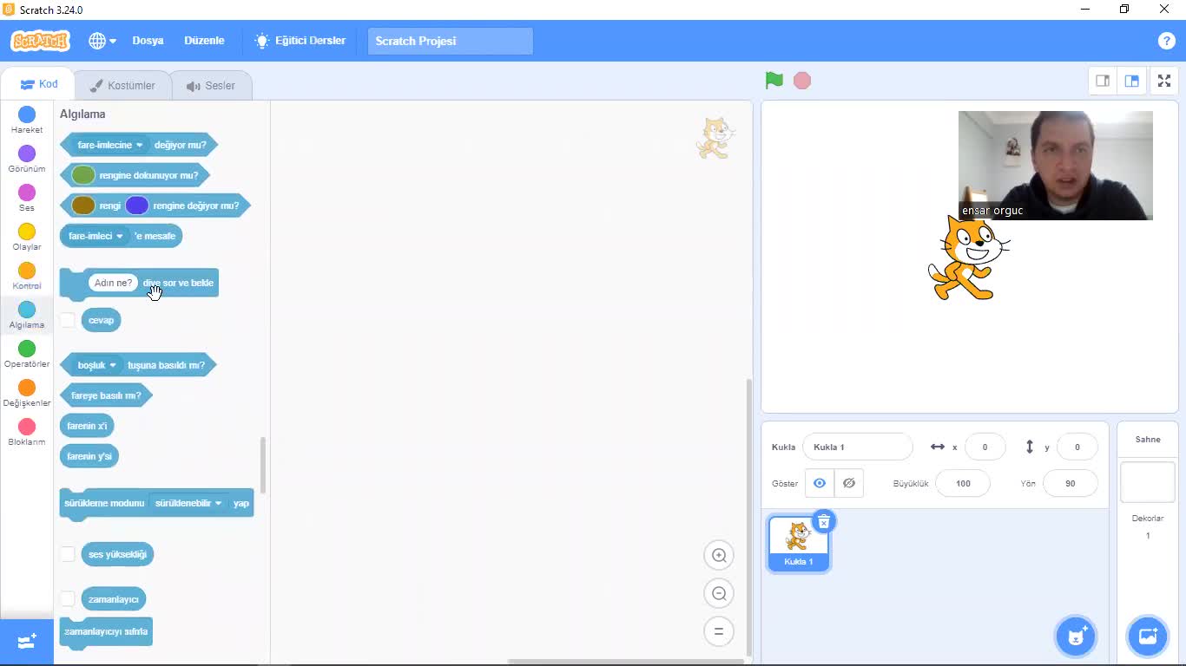Select the Kontrol block category

click(x=27, y=276)
